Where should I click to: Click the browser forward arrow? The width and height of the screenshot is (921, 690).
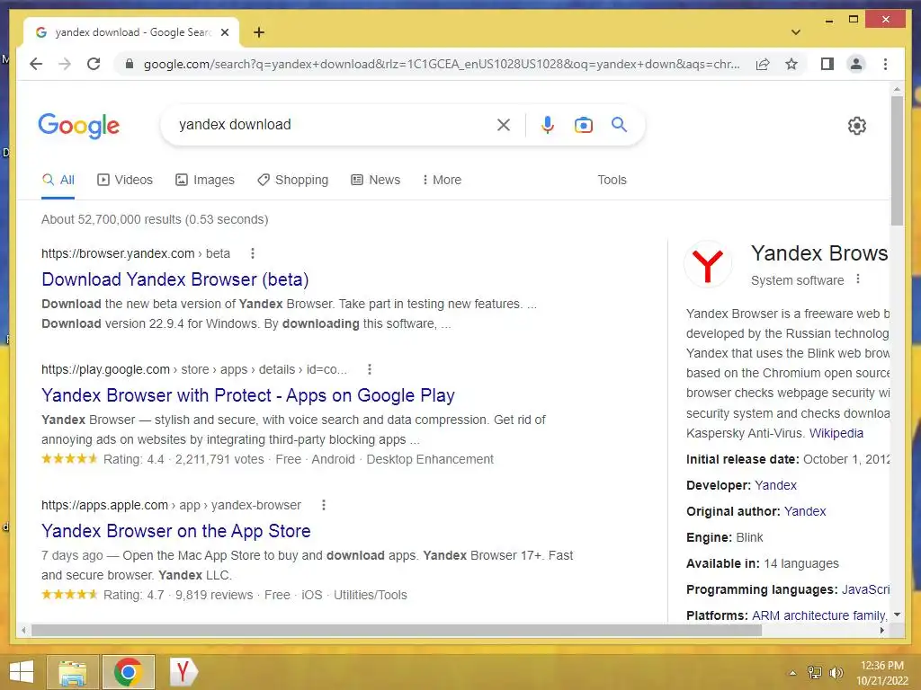click(65, 64)
